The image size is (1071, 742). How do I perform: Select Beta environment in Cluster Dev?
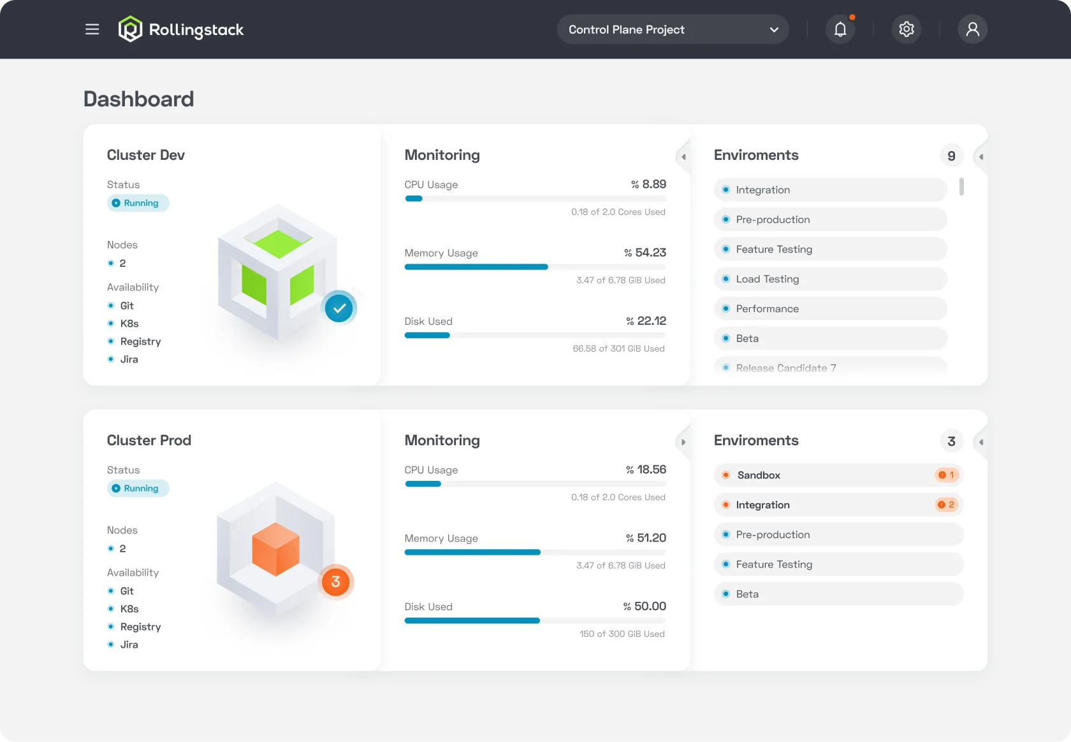pos(831,338)
